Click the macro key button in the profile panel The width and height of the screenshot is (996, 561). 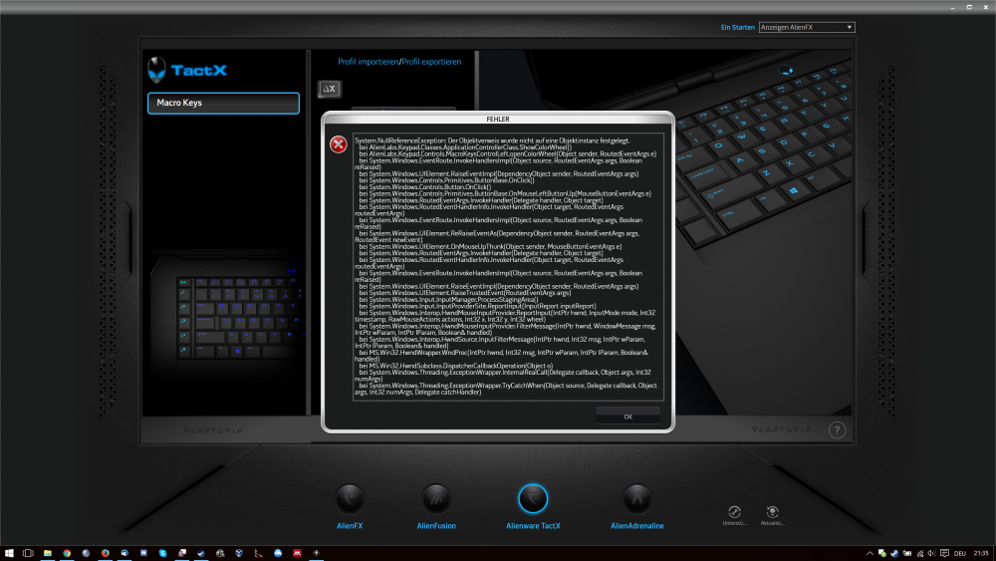point(329,90)
